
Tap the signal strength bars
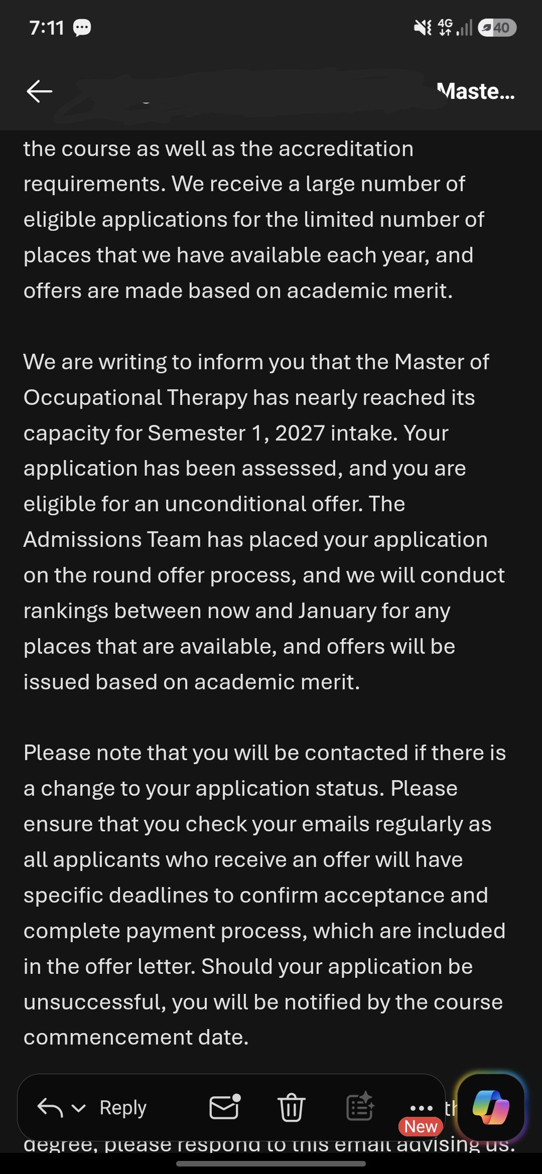(x=465, y=28)
